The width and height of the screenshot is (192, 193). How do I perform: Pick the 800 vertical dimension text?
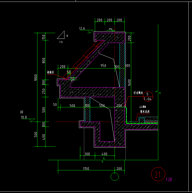tap(44, 61)
